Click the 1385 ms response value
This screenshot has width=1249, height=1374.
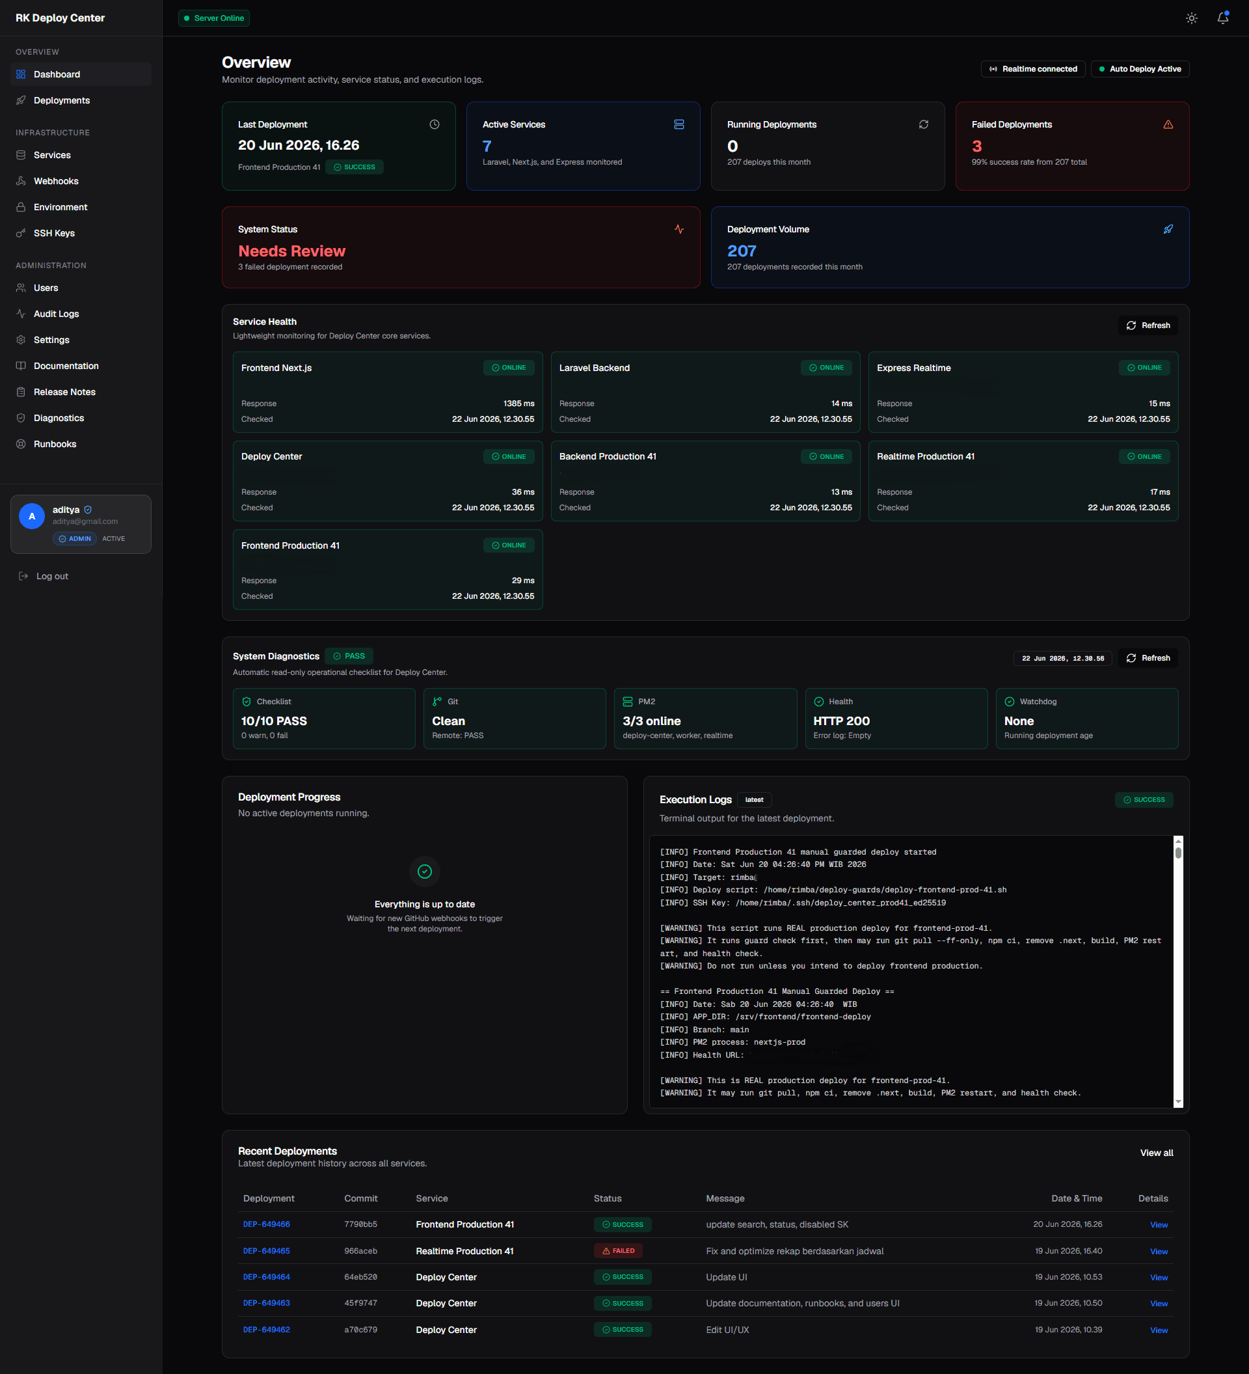[518, 404]
